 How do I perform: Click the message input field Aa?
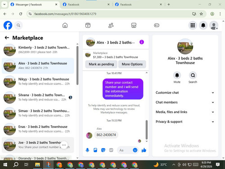point(125,150)
